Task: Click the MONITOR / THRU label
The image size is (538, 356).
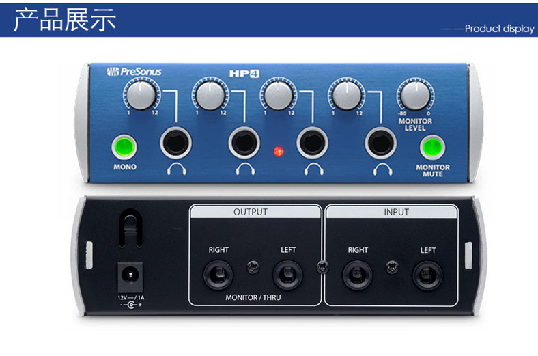Action: (x=253, y=297)
